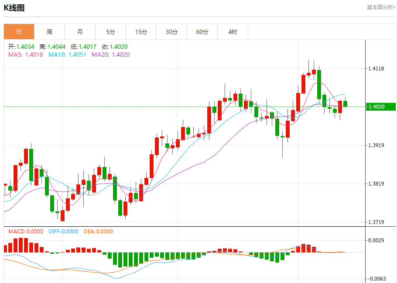Click the DEA:0.0000 indicator label
Screen dimensions: 397x283
click(98, 232)
